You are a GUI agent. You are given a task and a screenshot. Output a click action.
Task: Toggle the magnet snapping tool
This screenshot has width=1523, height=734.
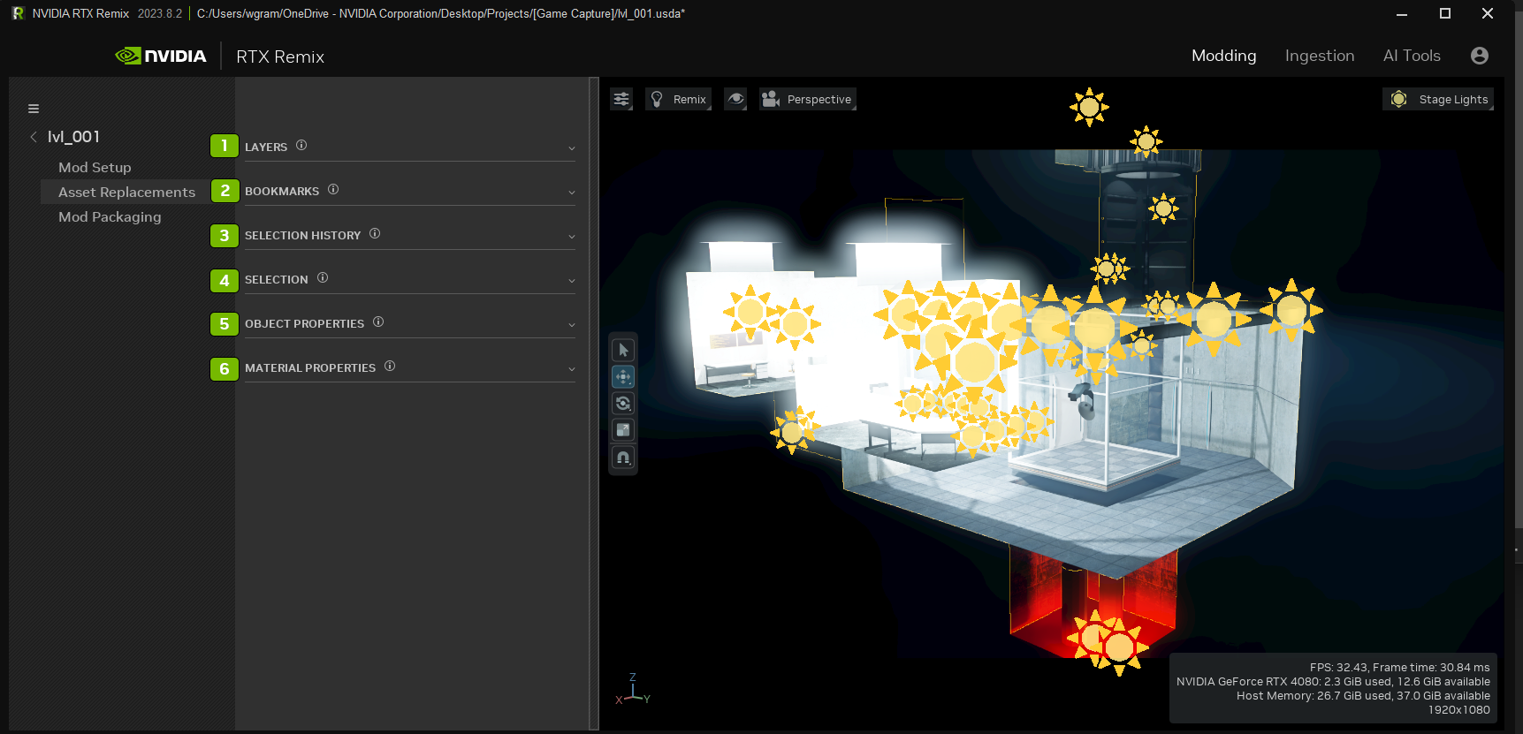click(x=623, y=458)
